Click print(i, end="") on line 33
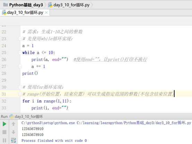The image size is (192, 144). tap(50, 108)
